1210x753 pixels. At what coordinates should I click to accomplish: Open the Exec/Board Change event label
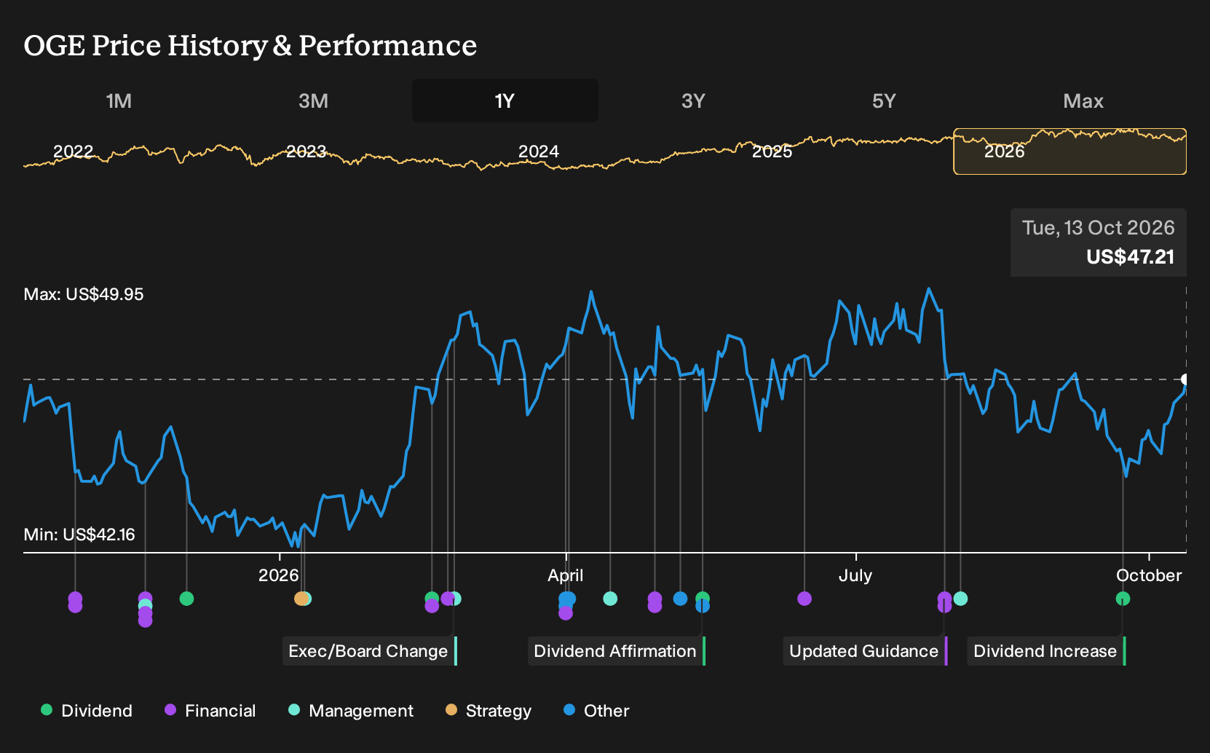369,651
